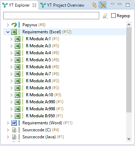This screenshot has height=146, width=135.
Task: Collapse the Requirements (Excel) node
Action: point(8,32)
